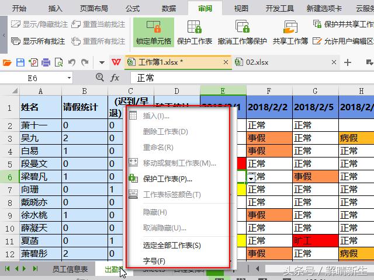
Task: Click Allow Users to Edit Ranges (允许用户编辑区域)
Action: point(344,41)
